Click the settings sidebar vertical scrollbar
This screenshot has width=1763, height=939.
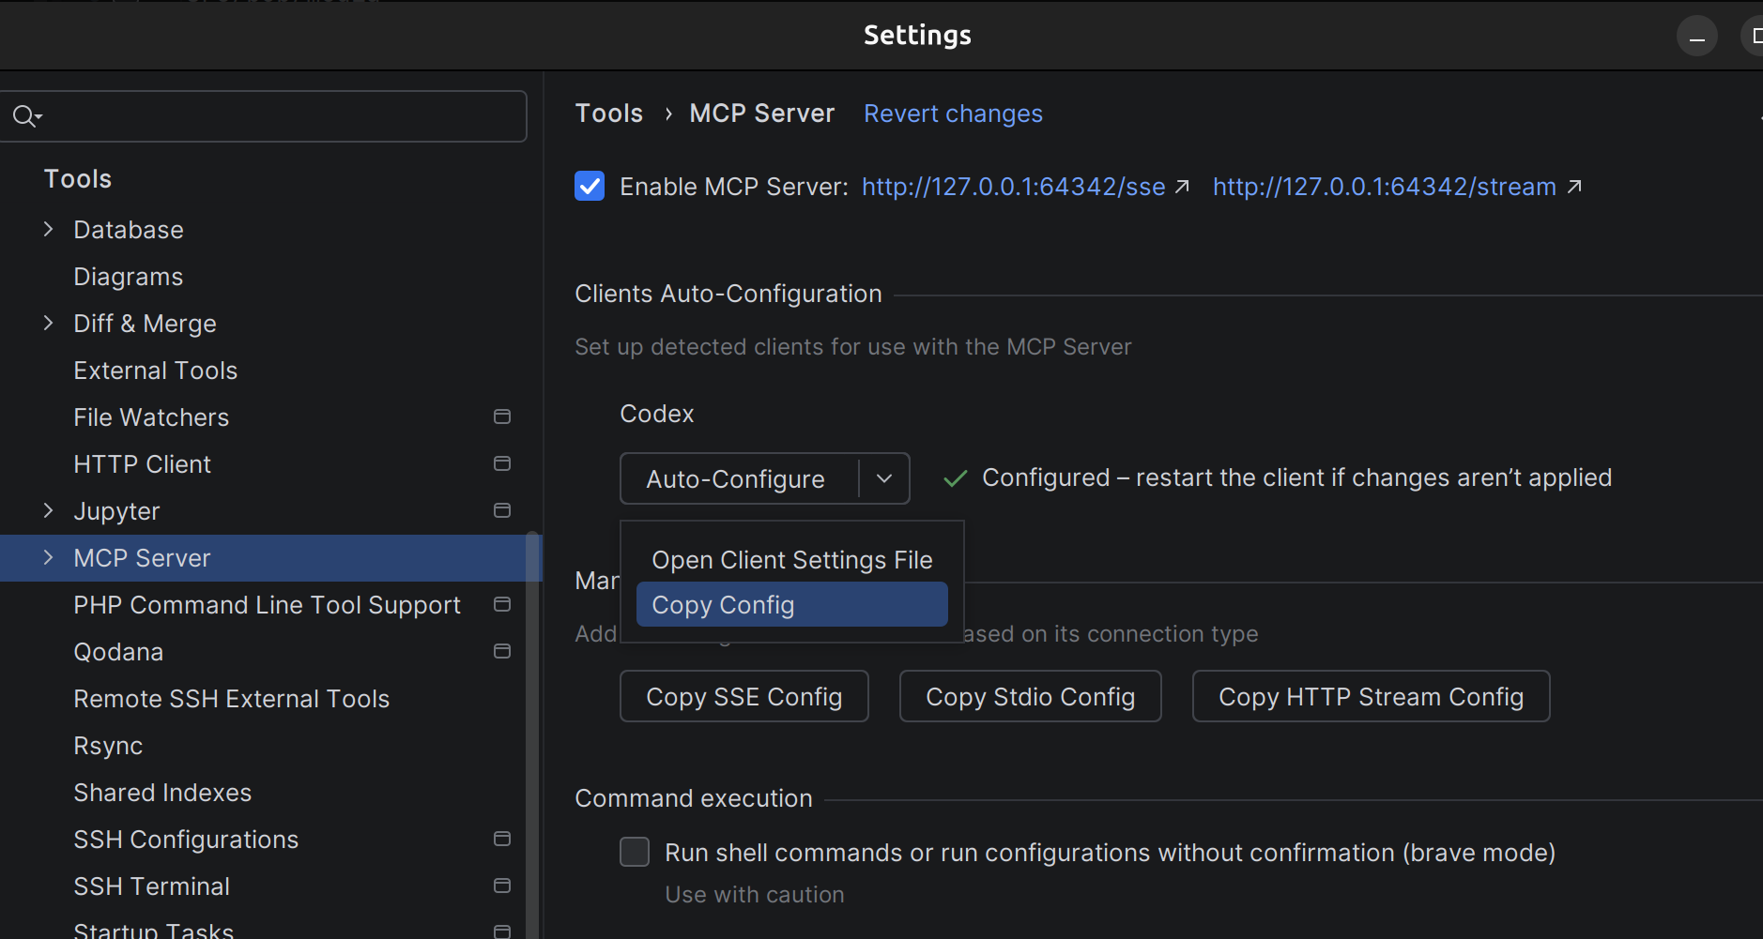coord(532,732)
